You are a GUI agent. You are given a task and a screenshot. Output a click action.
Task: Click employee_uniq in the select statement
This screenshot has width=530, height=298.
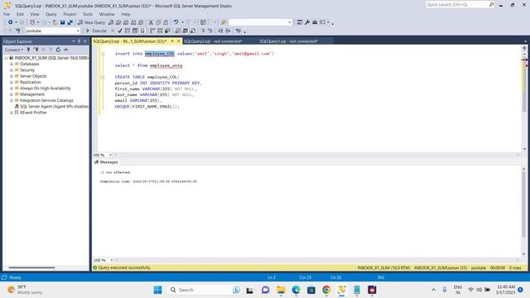pos(166,65)
